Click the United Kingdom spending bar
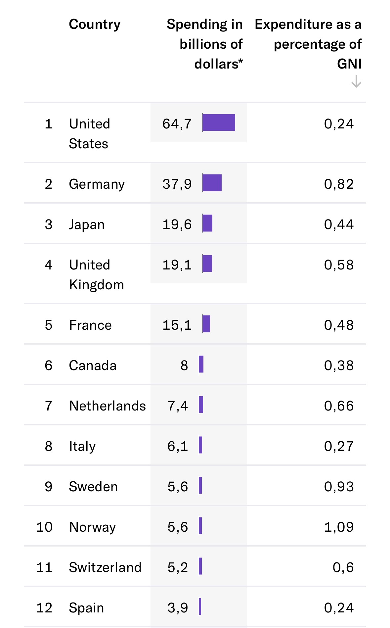The width and height of the screenshot is (390, 628). coord(207,264)
